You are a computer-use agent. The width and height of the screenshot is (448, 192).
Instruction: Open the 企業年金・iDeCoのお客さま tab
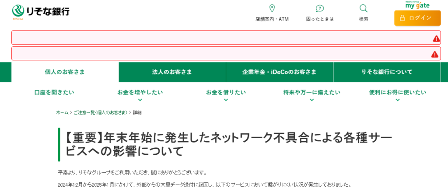pyautogui.click(x=279, y=72)
